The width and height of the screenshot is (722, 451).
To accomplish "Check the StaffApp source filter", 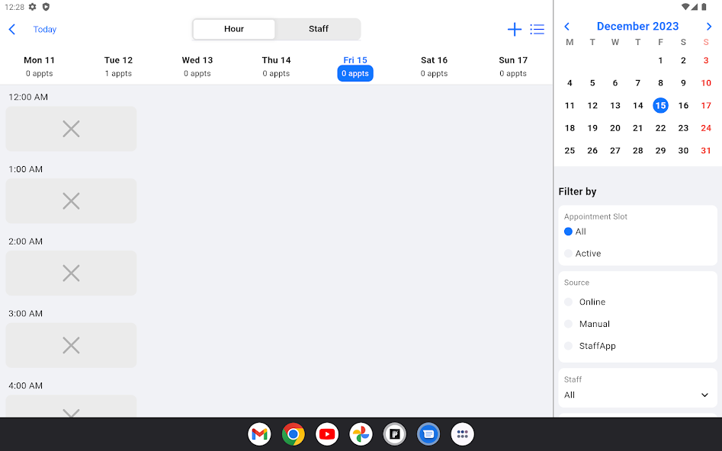I will pyautogui.click(x=568, y=346).
